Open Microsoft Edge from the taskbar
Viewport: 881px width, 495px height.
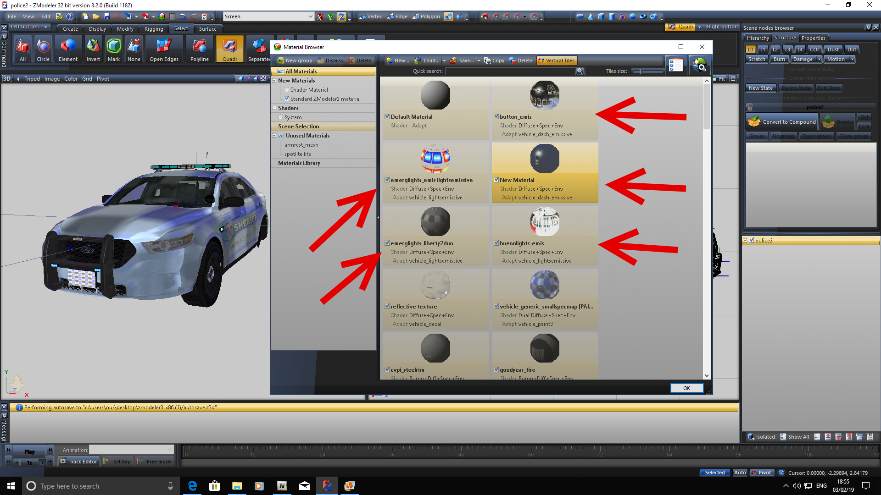click(x=192, y=486)
